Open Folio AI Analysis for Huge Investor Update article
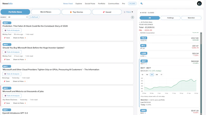 12,52
